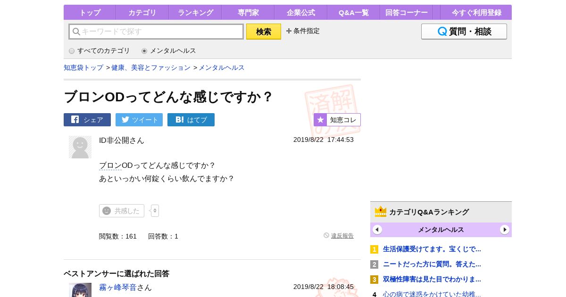This screenshot has height=297, width=566.
Task: Click the plus icon for 条件指定
Action: click(289, 31)
